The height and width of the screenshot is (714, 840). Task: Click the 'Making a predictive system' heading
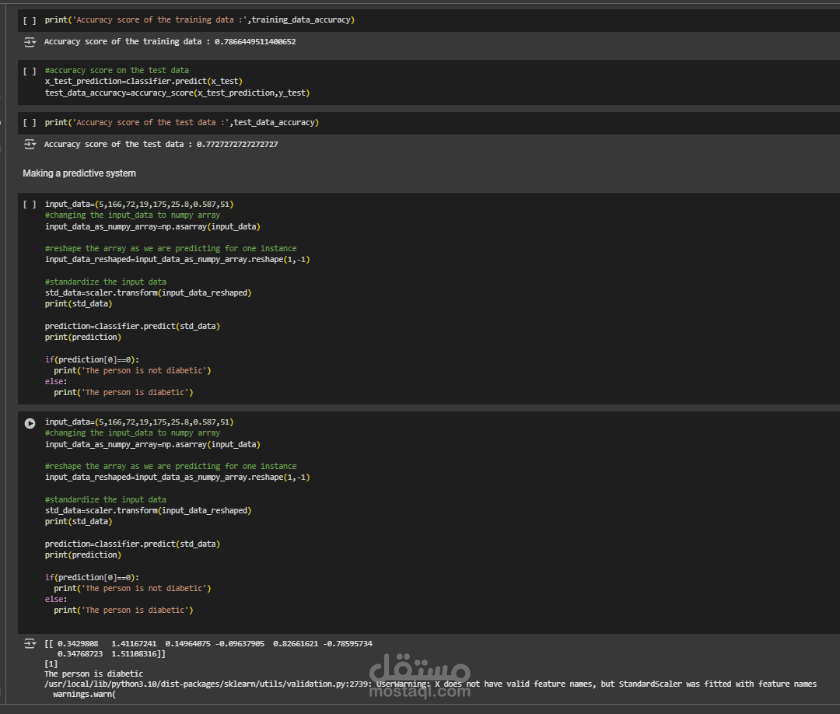[x=79, y=173]
